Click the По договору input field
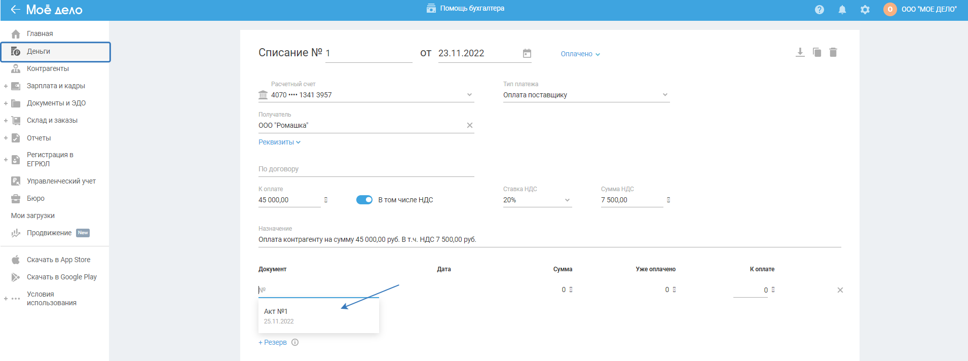This screenshot has width=968, height=361. [x=366, y=169]
